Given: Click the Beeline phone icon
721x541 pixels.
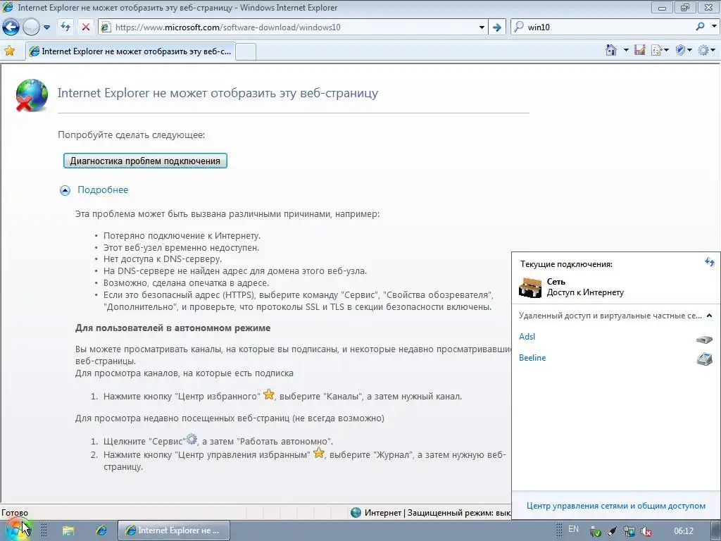Looking at the screenshot, I should pyautogui.click(x=704, y=359).
